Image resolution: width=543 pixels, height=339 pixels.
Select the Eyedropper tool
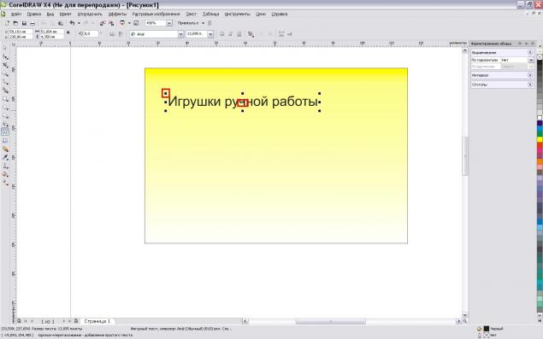click(5, 157)
